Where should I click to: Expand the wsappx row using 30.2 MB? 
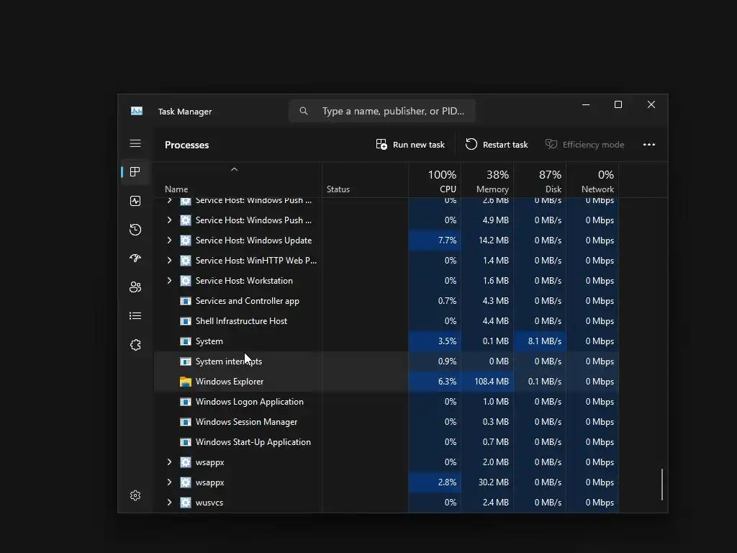(169, 482)
